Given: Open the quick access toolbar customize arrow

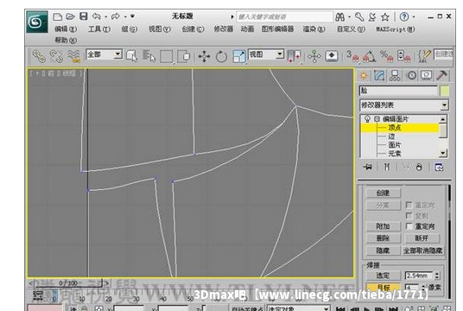Looking at the screenshot, I should 132,16.
